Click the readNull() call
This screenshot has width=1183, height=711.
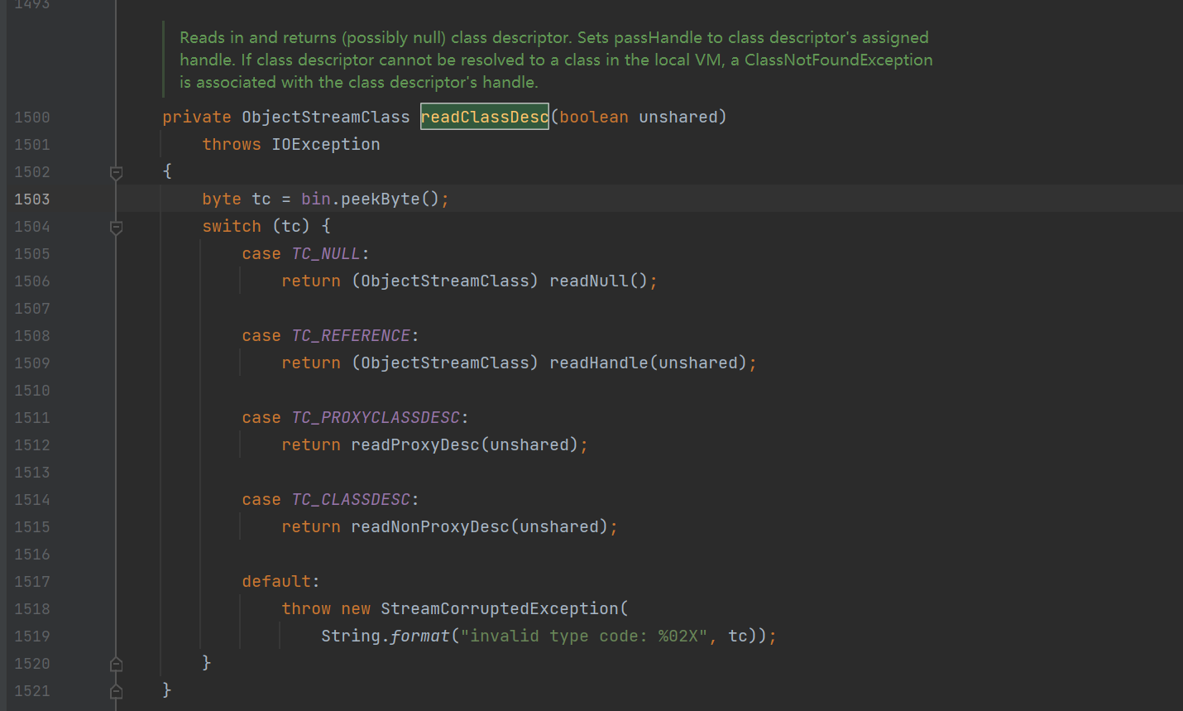tap(598, 281)
